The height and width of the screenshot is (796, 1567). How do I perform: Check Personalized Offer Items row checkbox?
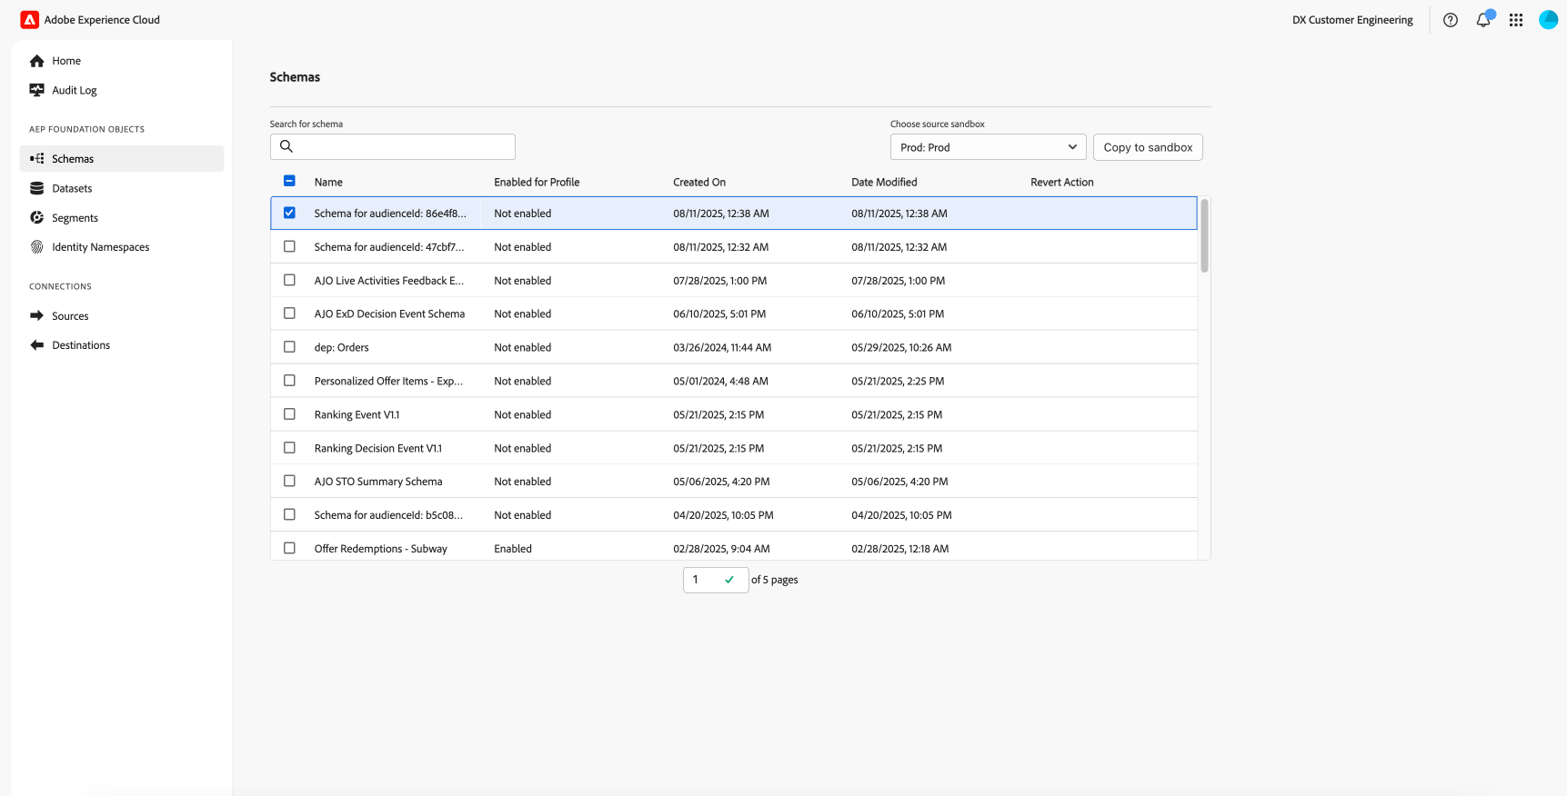(289, 381)
